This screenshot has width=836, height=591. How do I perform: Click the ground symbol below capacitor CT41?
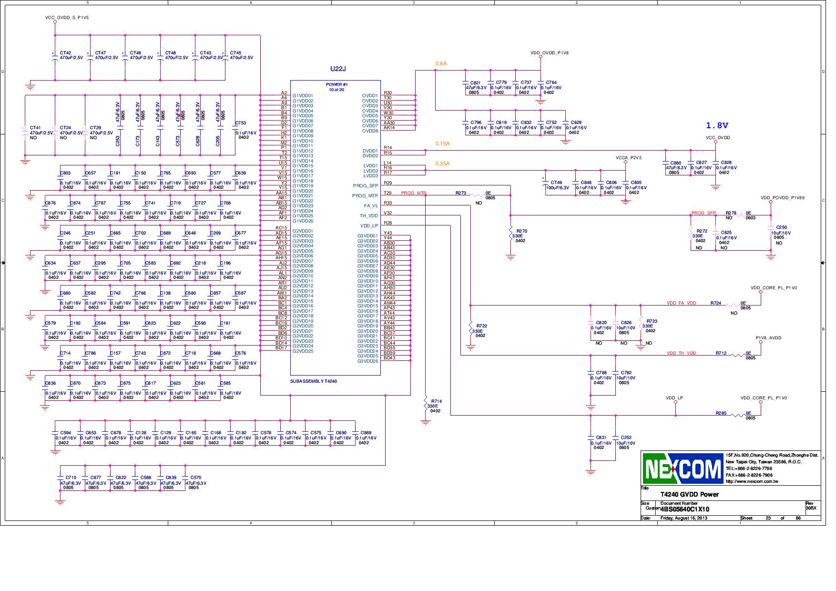25,161
